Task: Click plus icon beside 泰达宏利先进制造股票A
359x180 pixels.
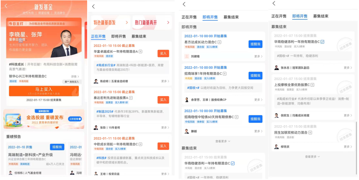Action: tap(131, 98)
